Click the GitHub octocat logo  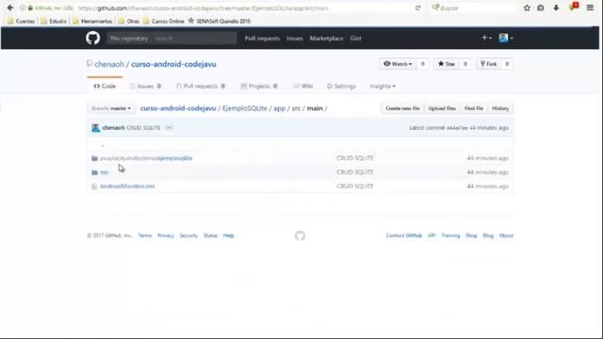click(92, 38)
